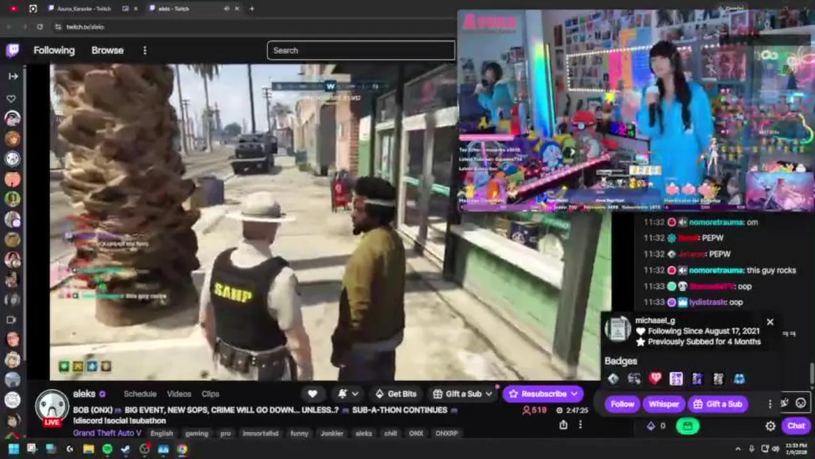Click the Twitch Search field

pyautogui.click(x=361, y=50)
